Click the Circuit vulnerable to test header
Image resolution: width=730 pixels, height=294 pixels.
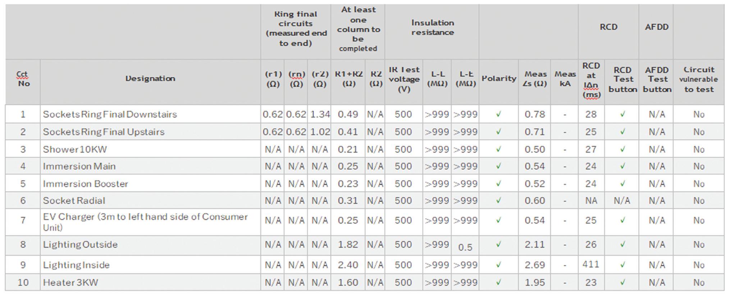(x=698, y=79)
